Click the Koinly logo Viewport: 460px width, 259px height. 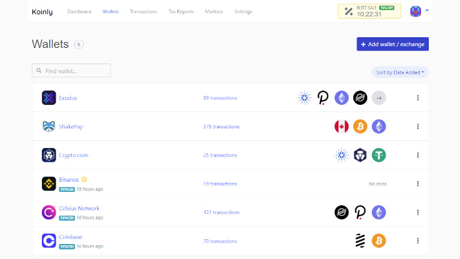pos(43,12)
